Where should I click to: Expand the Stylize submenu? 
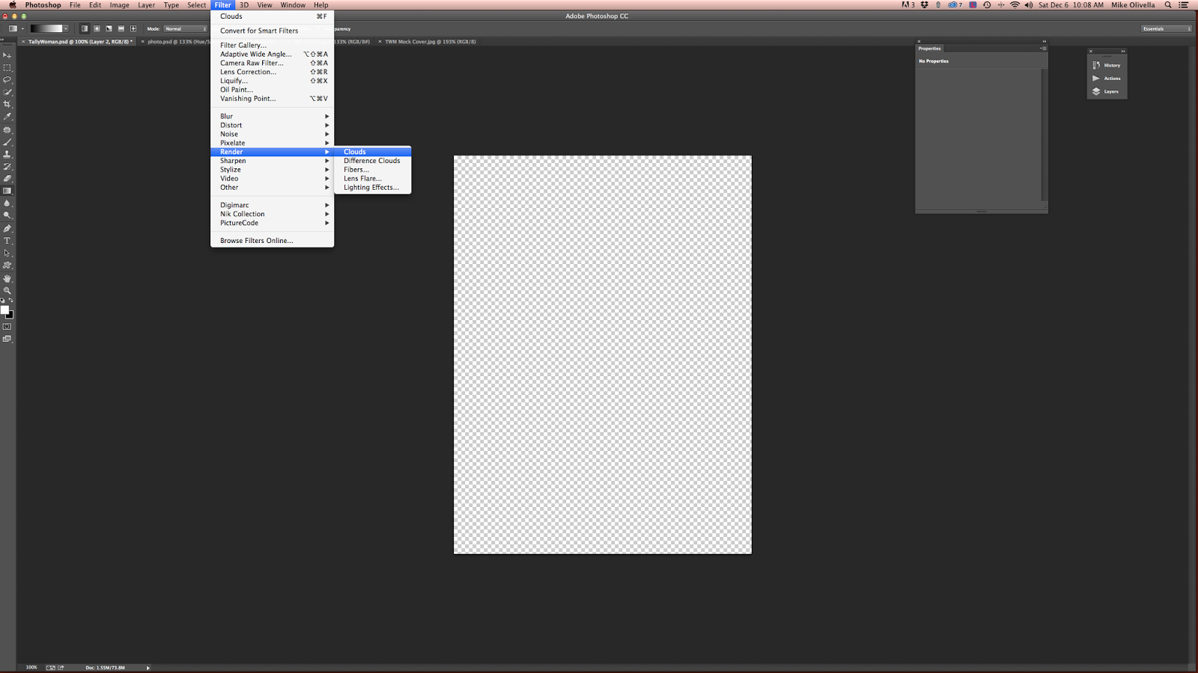(x=273, y=170)
